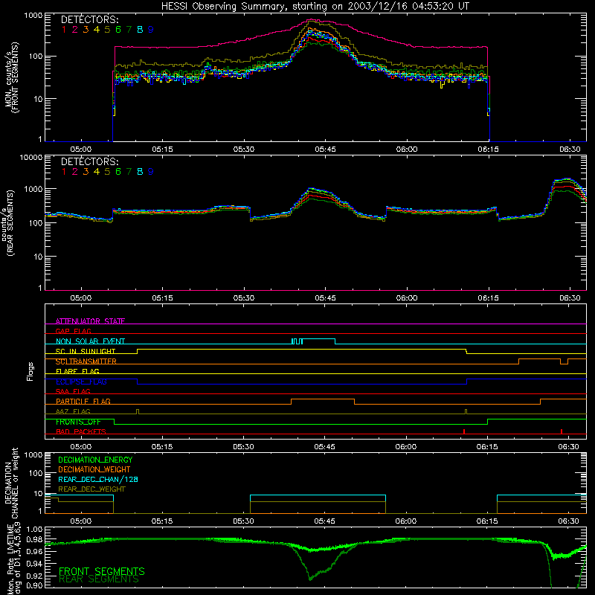The width and height of the screenshot is (595, 595).
Task: Click the SC_IN_SUNLIGHT flag label
Action: [x=86, y=351]
